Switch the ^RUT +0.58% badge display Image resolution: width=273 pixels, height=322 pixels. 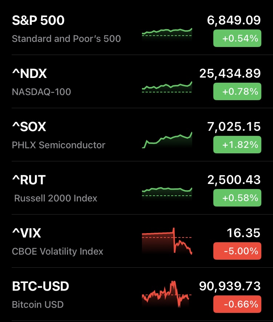coord(237,198)
